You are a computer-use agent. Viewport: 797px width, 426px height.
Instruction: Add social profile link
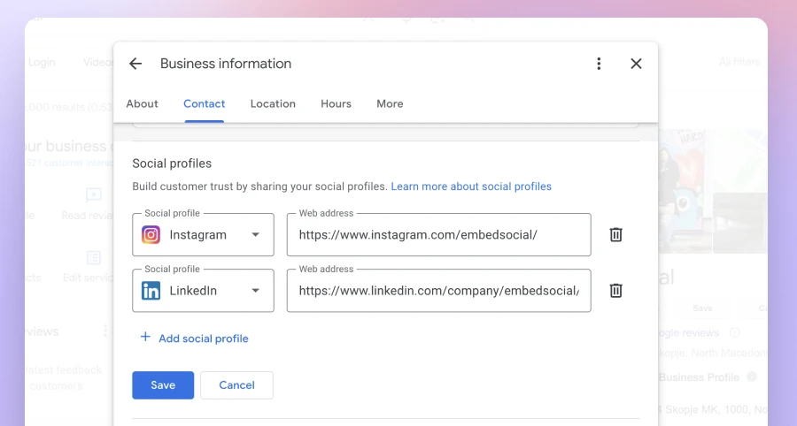204,339
